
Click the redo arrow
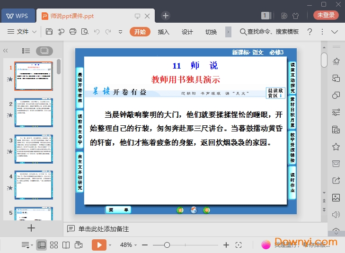[108, 32]
